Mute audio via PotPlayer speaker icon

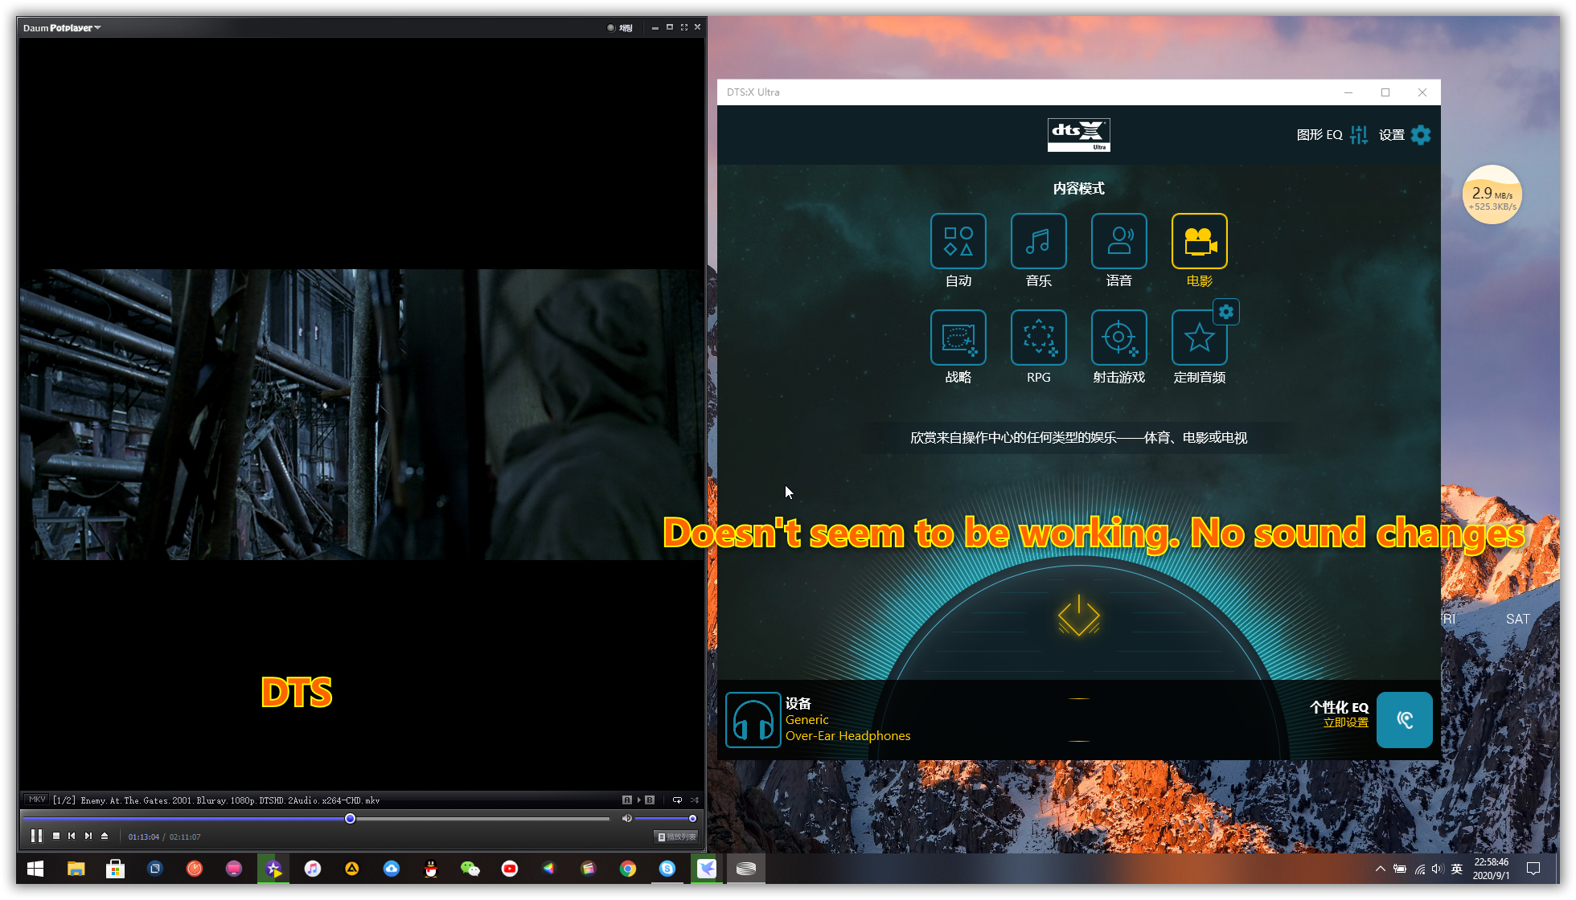626,818
